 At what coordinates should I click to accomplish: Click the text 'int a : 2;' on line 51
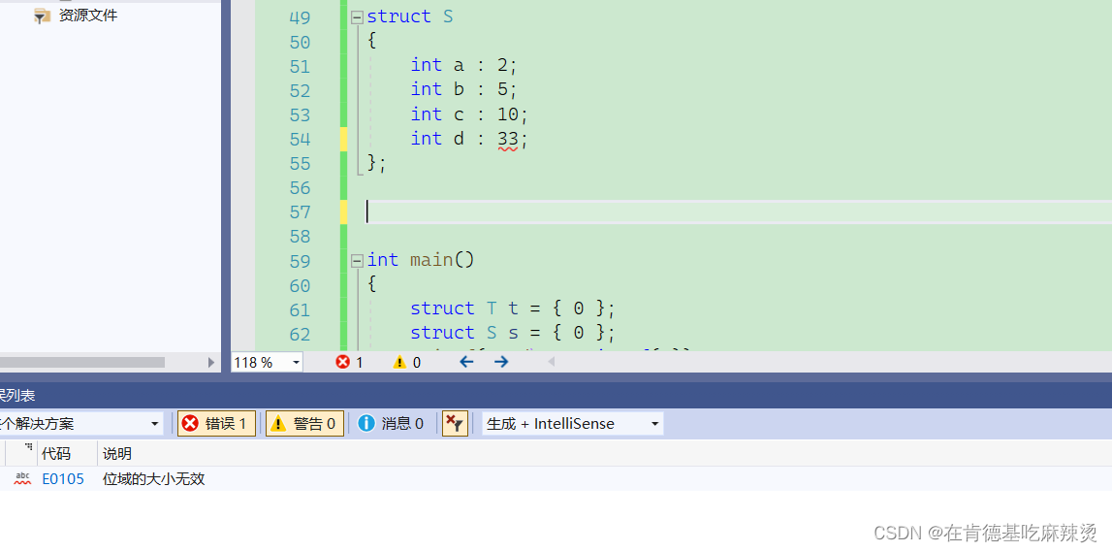click(464, 65)
